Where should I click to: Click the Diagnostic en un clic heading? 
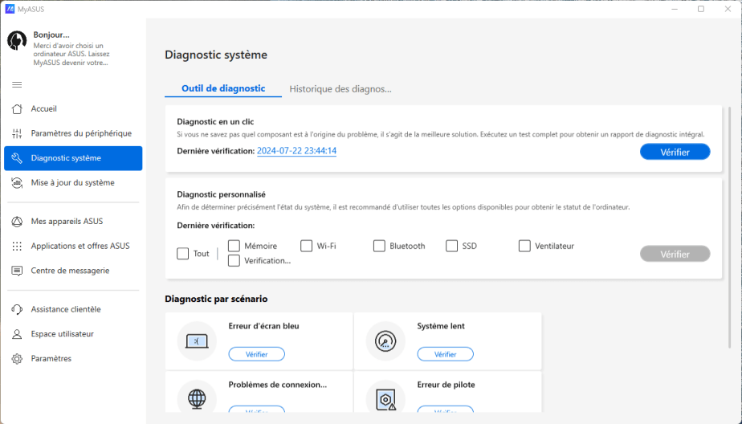(215, 121)
